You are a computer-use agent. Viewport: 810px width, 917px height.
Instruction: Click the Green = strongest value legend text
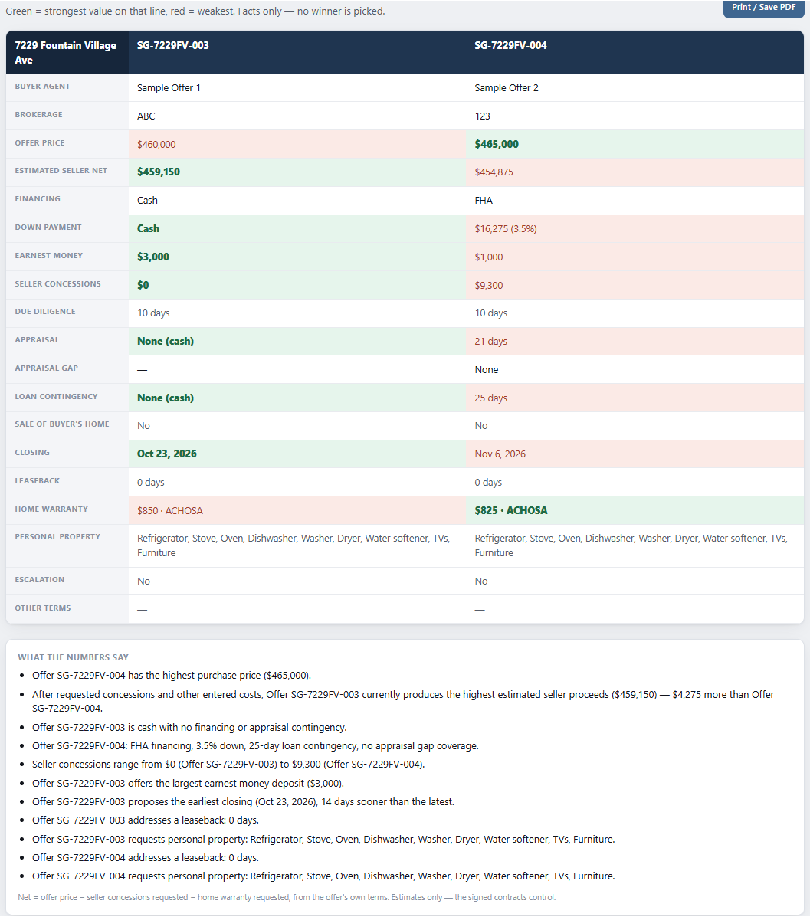(x=195, y=11)
